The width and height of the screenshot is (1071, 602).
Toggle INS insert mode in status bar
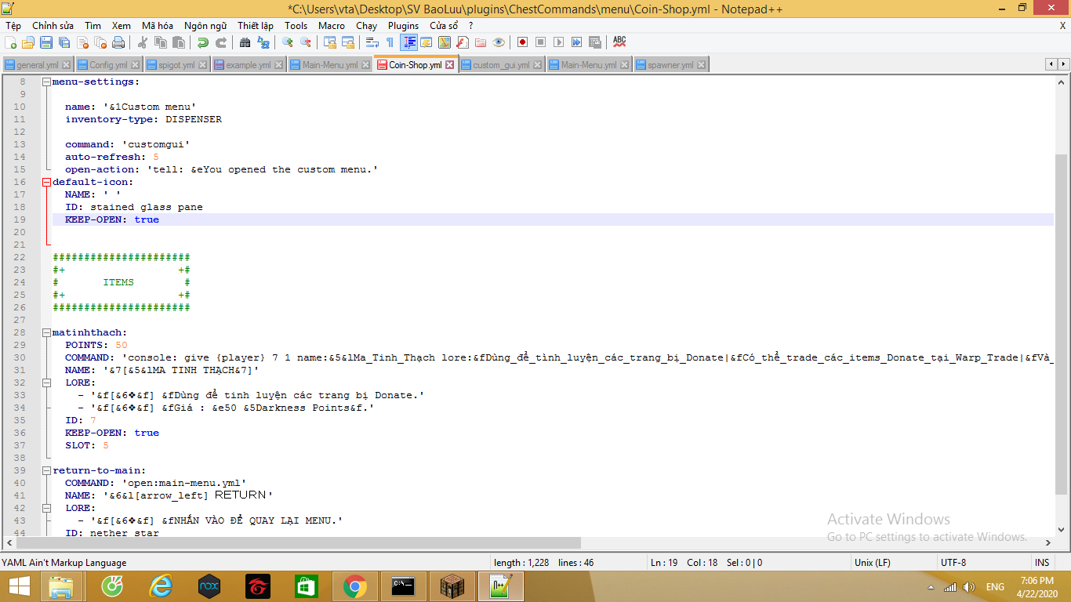coord(1042,563)
